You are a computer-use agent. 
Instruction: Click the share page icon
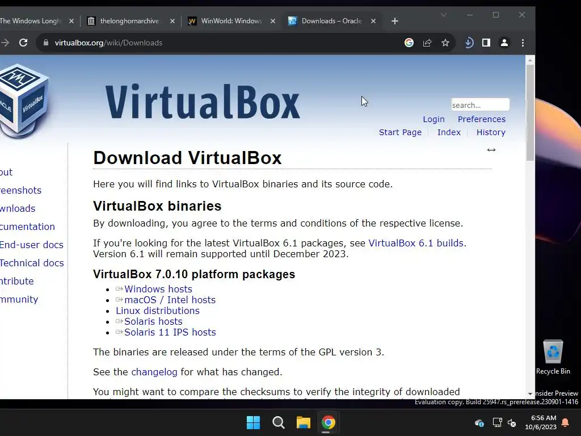pos(427,43)
